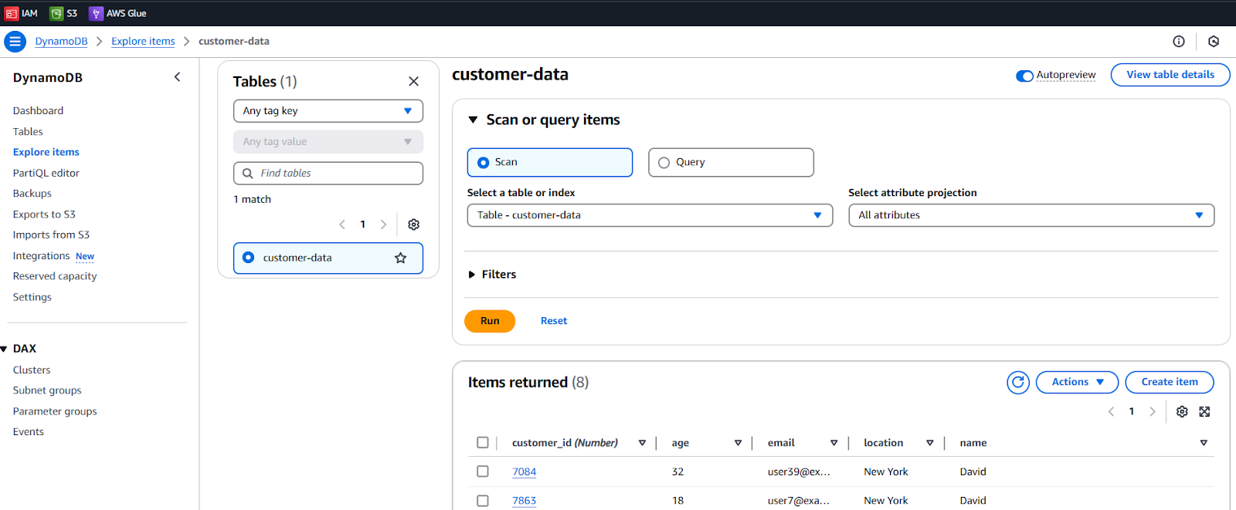
Task: Check the row checkbox for item 7863
Action: pyautogui.click(x=483, y=501)
